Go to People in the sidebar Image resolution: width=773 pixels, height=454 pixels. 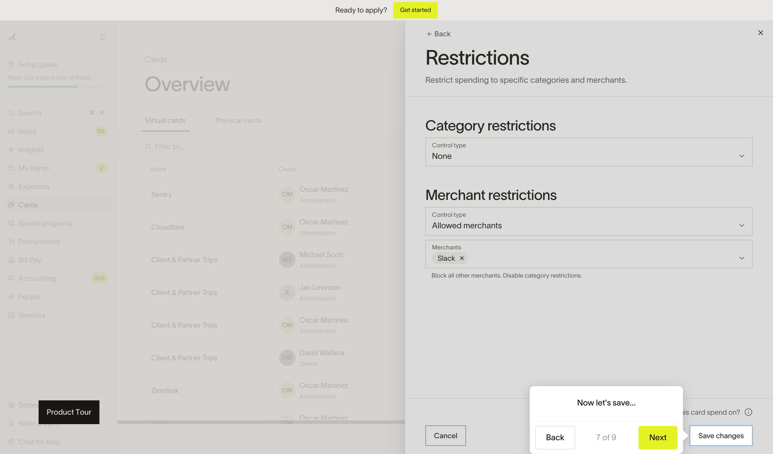pyautogui.click(x=58, y=297)
